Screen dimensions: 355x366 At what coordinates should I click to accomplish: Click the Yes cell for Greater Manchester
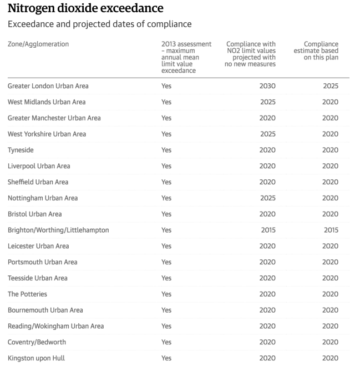pos(166,118)
